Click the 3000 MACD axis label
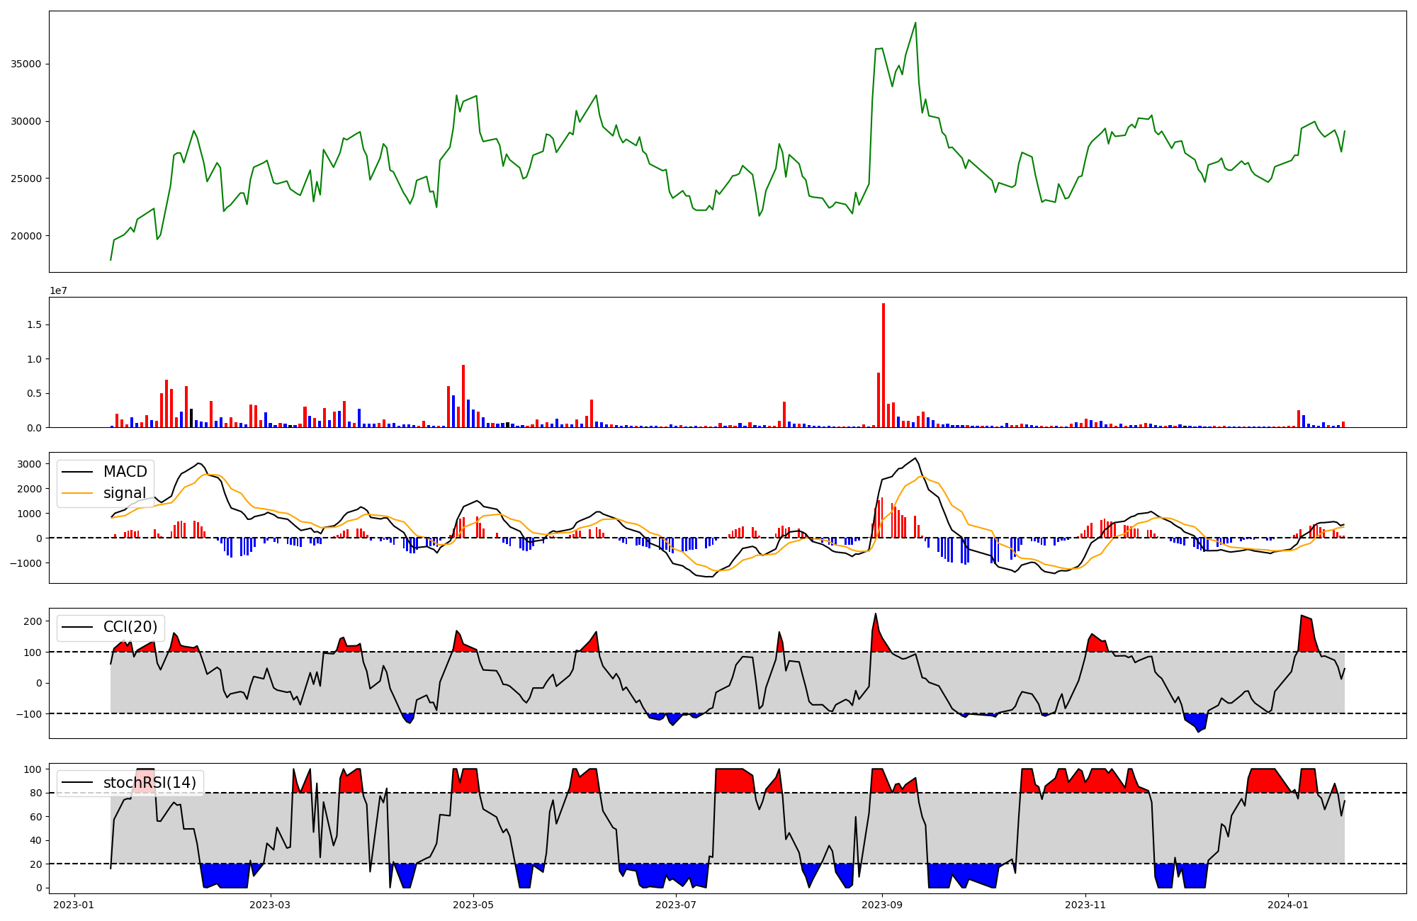Image resolution: width=1417 pixels, height=921 pixels. 29,464
